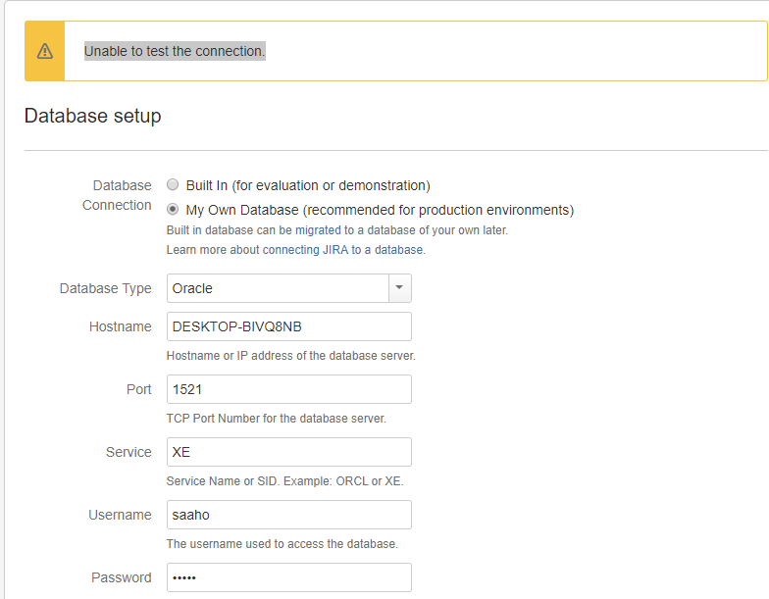
Task: Click the Oracle database type combo box
Action: pos(288,288)
